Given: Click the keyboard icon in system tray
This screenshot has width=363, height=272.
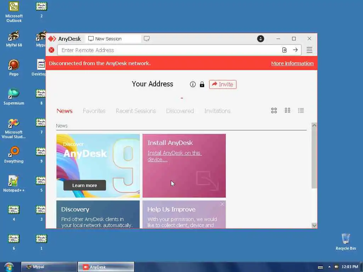Looking at the screenshot, I should tap(320, 267).
